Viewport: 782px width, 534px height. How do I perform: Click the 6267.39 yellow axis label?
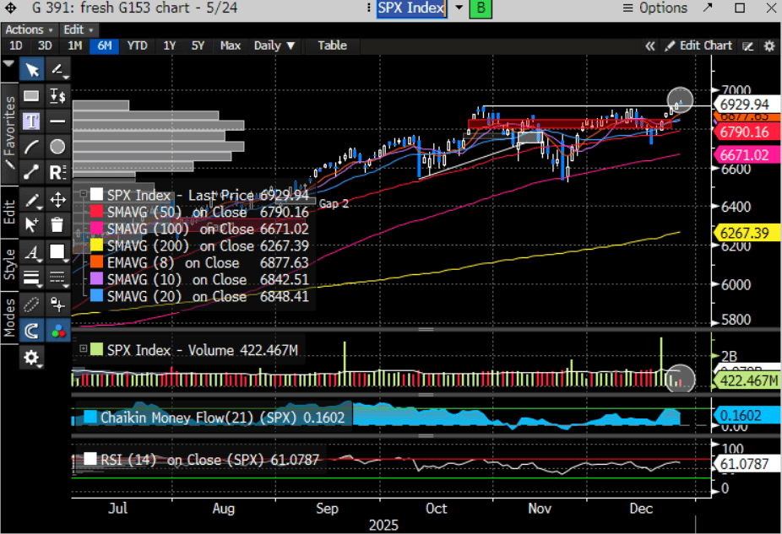tap(746, 233)
